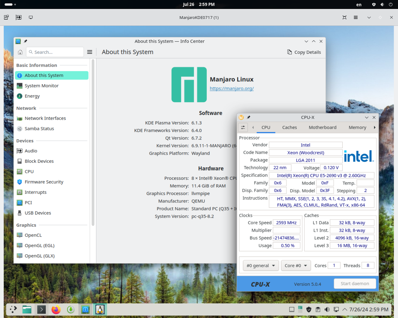The height and width of the screenshot is (318, 398).
Task: Reveal more CPU-X tabs with right arrow
Action: pyautogui.click(x=374, y=127)
